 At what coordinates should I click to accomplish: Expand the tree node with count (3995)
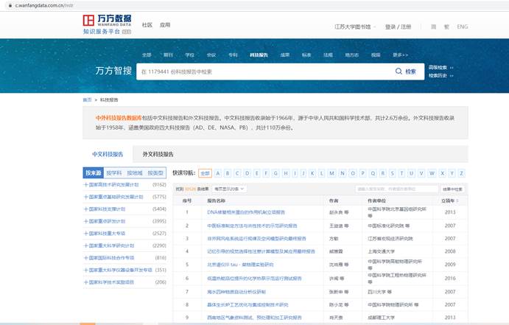pyautogui.click(x=85, y=221)
